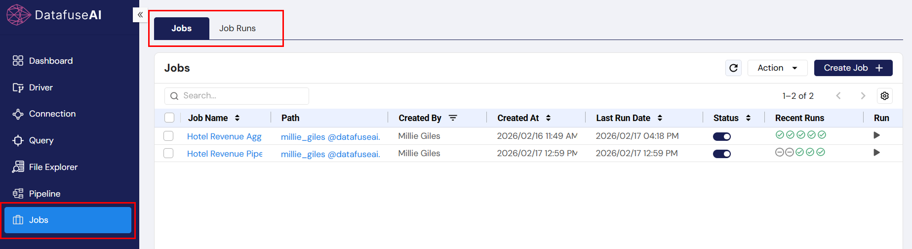Sort by Status column
Viewport: 912px width, 249px height.
click(x=748, y=118)
